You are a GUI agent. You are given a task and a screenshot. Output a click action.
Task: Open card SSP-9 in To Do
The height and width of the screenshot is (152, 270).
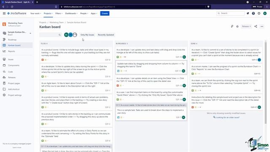pyautogui.click(x=76, y=71)
